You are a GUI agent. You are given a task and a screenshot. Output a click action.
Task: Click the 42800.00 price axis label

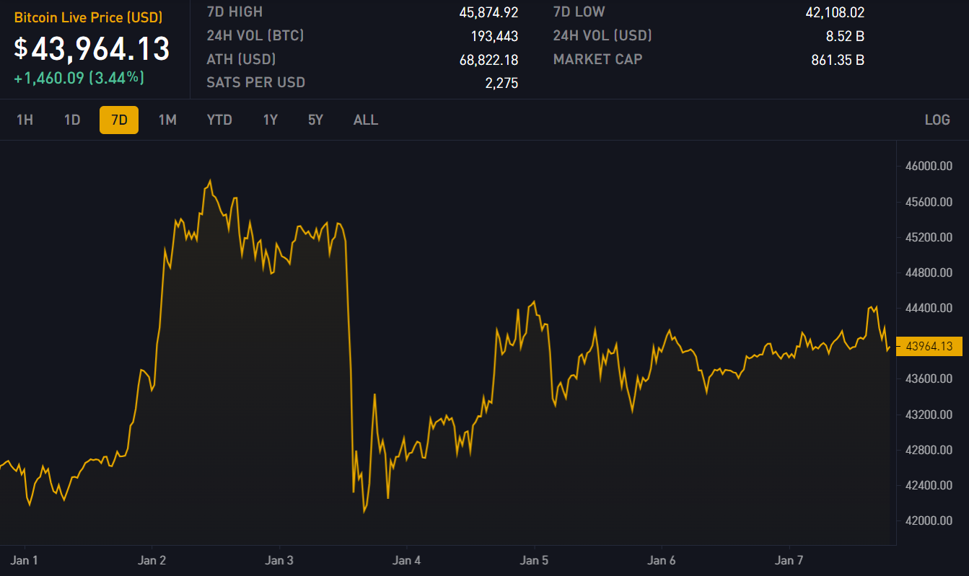click(x=929, y=450)
